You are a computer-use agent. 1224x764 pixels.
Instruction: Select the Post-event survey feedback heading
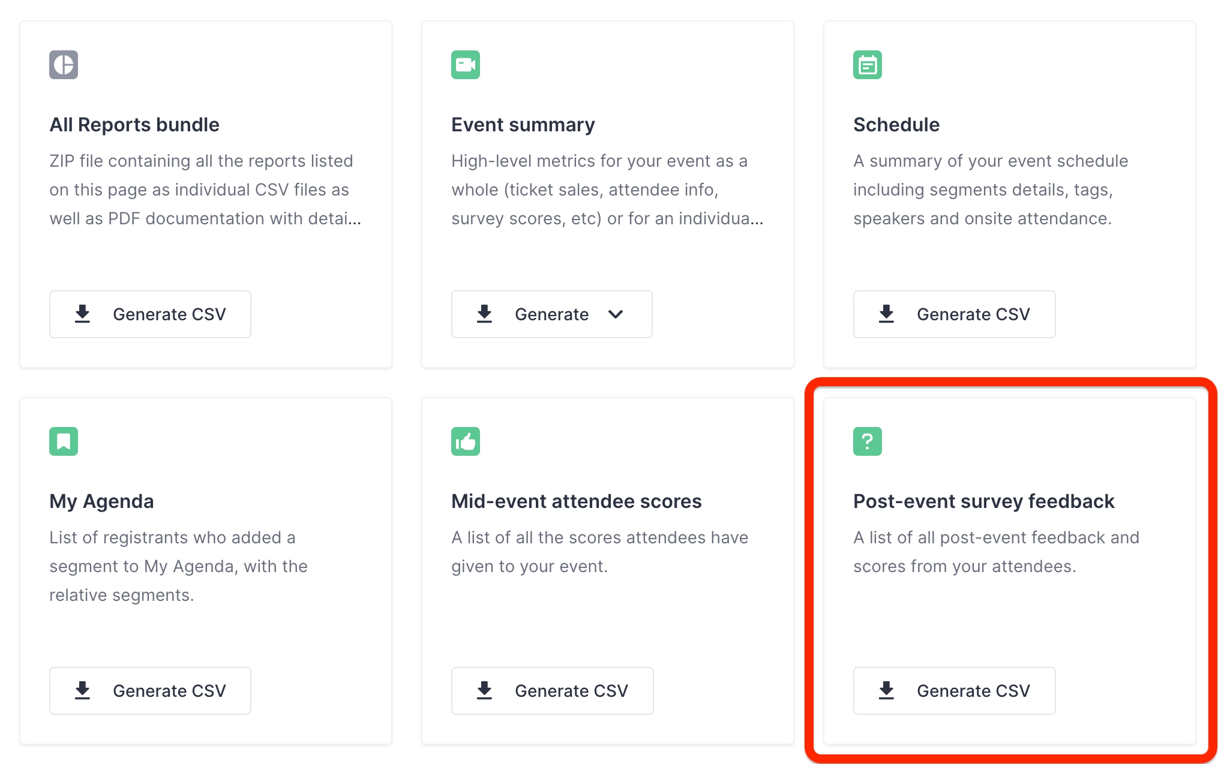click(x=984, y=501)
